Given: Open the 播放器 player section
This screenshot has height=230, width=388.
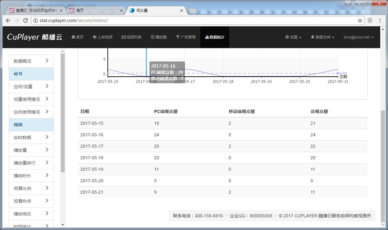Looking at the screenshot, I should pyautogui.click(x=158, y=37).
